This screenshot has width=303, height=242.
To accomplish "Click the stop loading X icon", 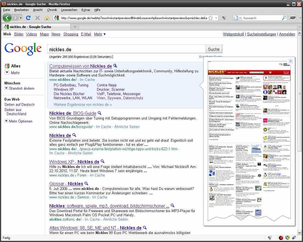I will tap(38, 18).
